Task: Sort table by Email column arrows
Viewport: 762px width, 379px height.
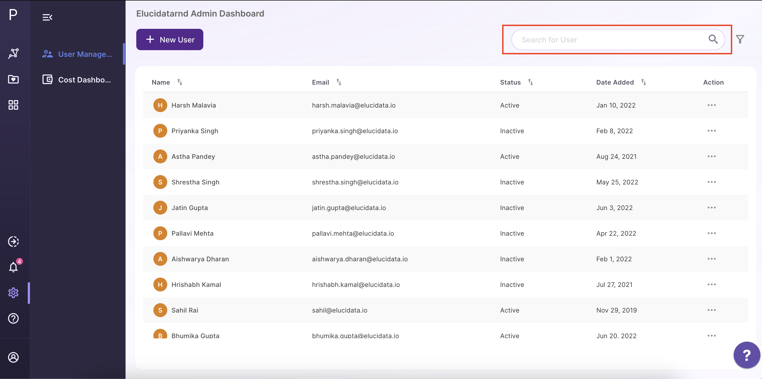Action: (339, 82)
